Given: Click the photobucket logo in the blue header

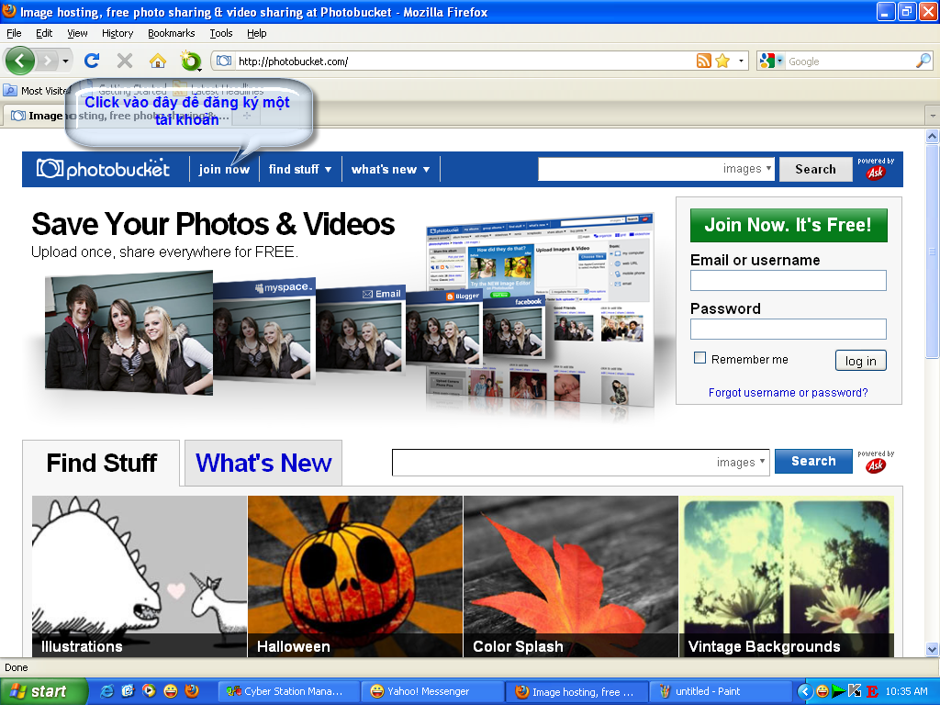Looking at the screenshot, I should click(103, 169).
